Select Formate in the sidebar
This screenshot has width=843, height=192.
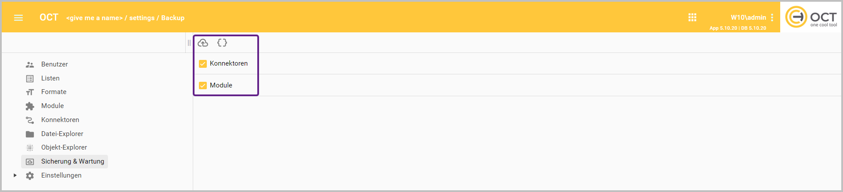pyautogui.click(x=54, y=92)
